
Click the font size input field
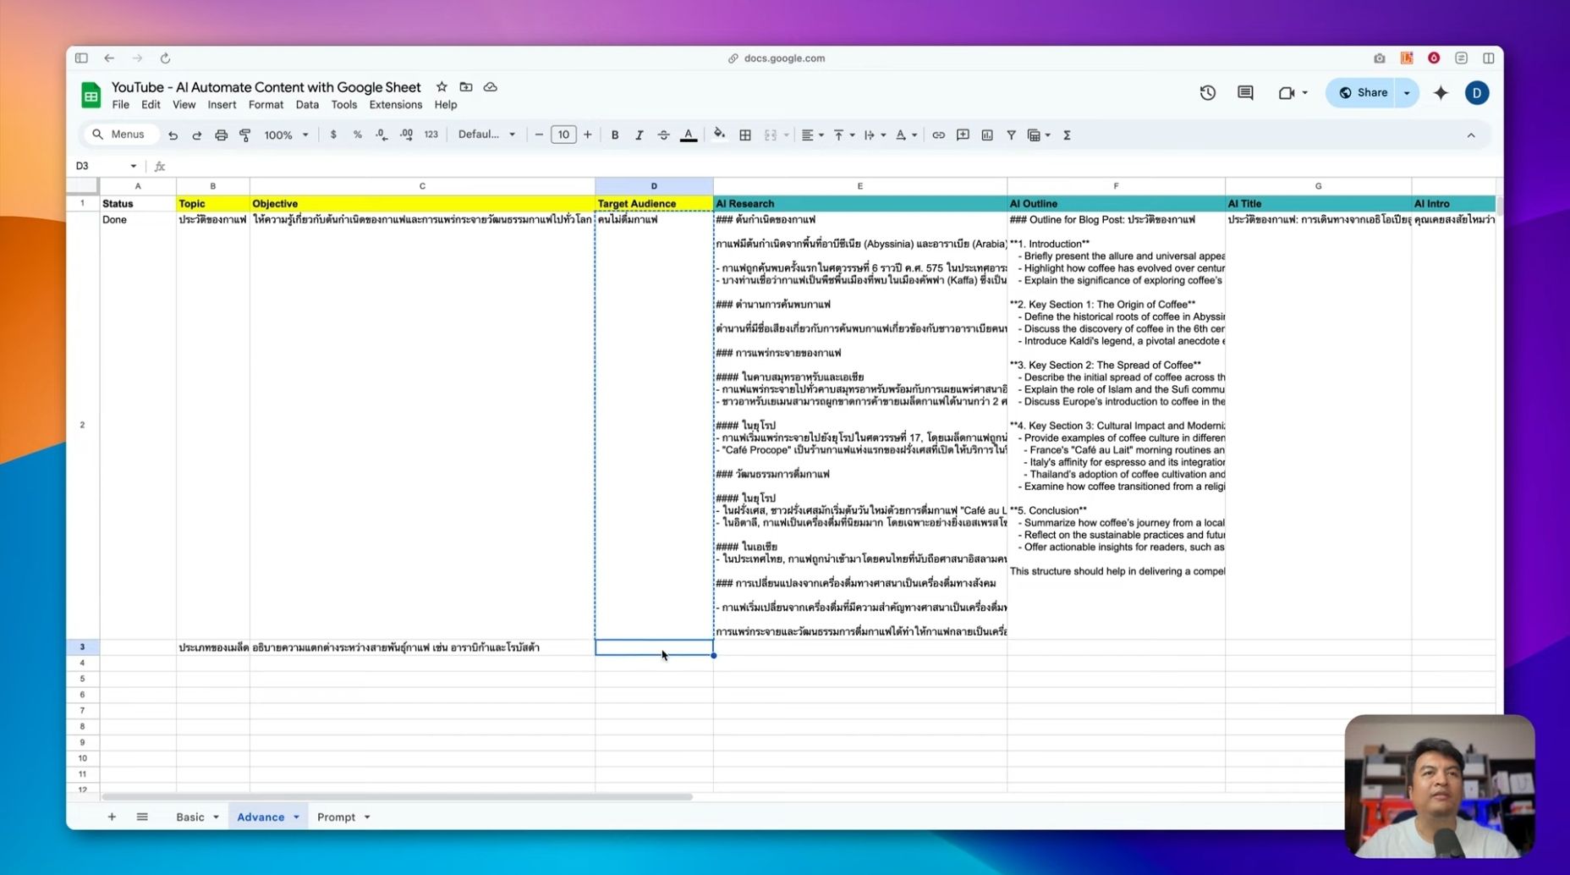563,135
